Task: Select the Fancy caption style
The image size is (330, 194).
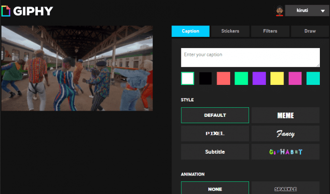Action: [x=285, y=133]
